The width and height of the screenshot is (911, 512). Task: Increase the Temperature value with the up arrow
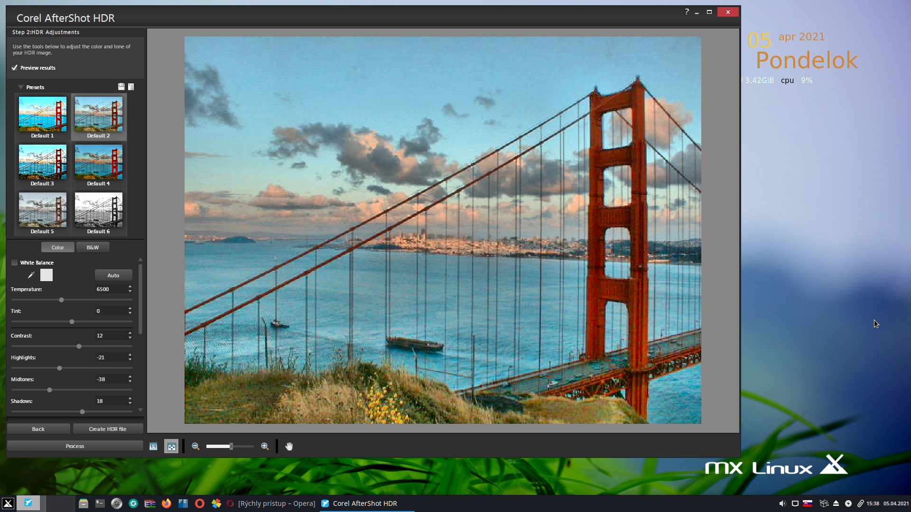click(130, 287)
